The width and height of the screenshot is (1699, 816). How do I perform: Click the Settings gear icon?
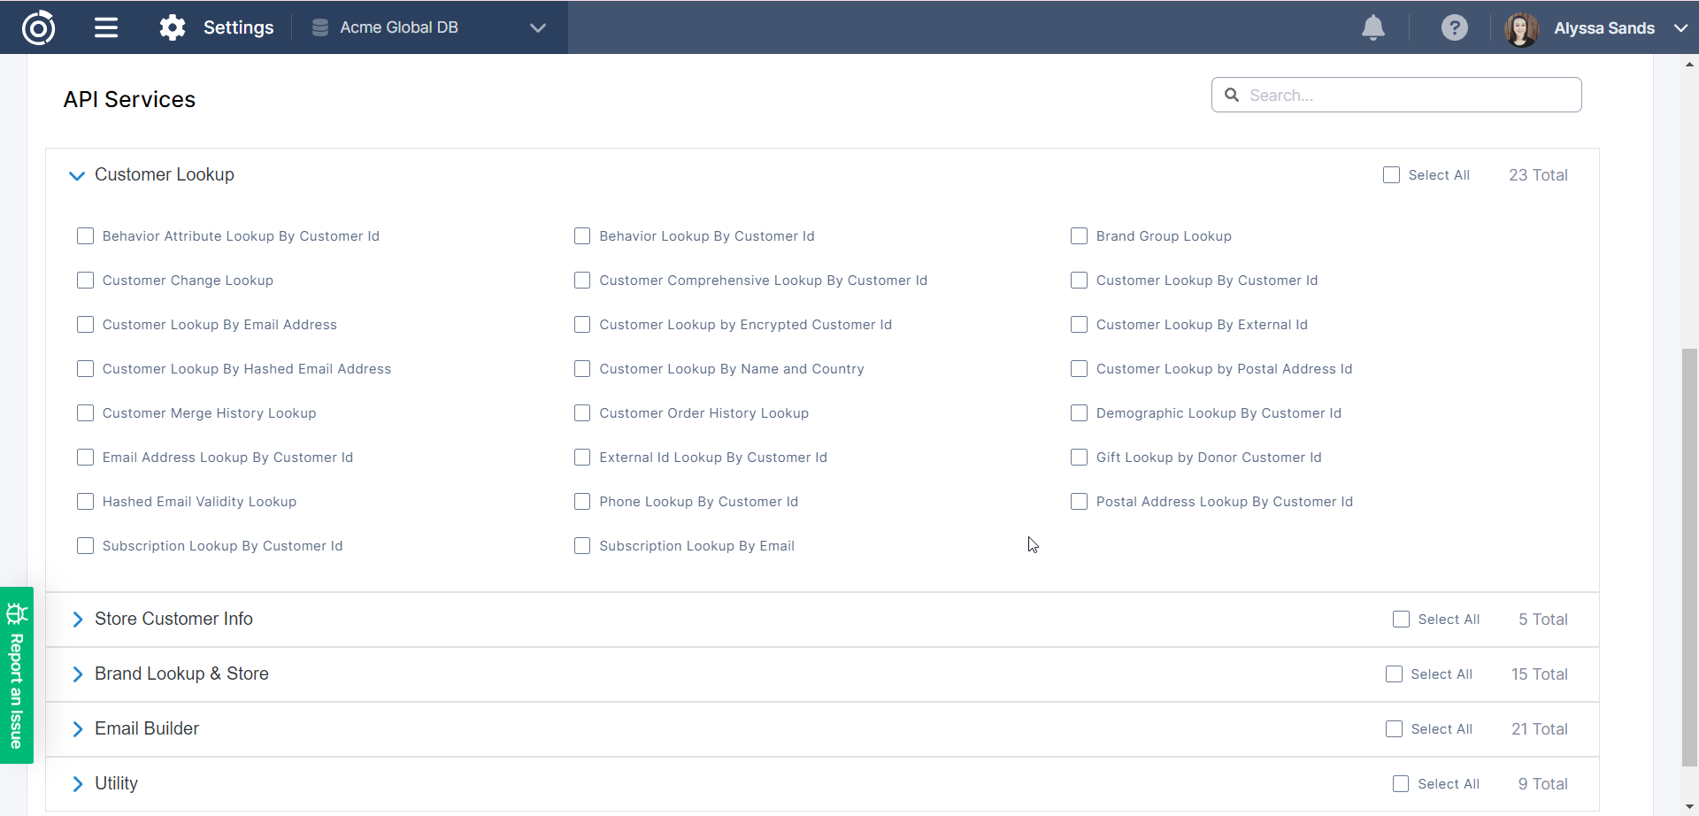click(172, 27)
